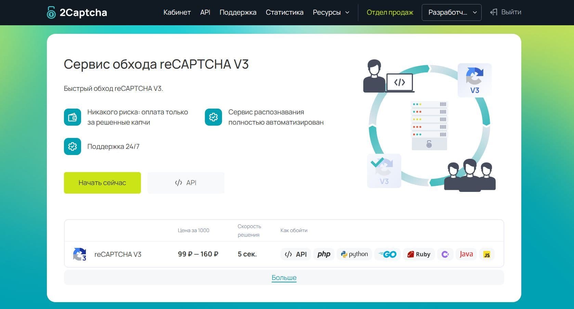
Task: Click the gray API button beside Начать сейчас
Action: 186,183
